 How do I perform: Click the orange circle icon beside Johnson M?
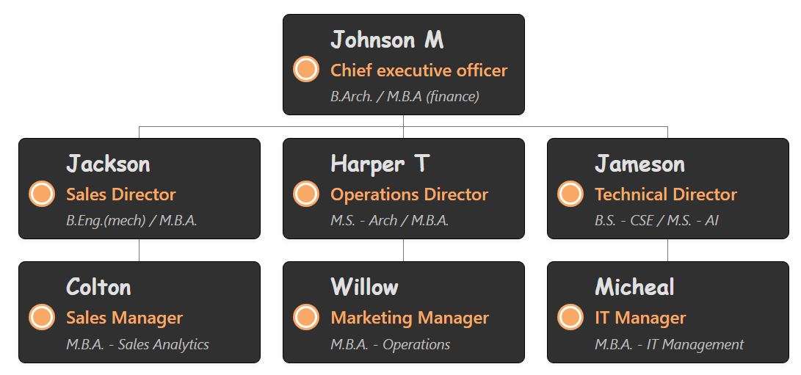tap(306, 69)
